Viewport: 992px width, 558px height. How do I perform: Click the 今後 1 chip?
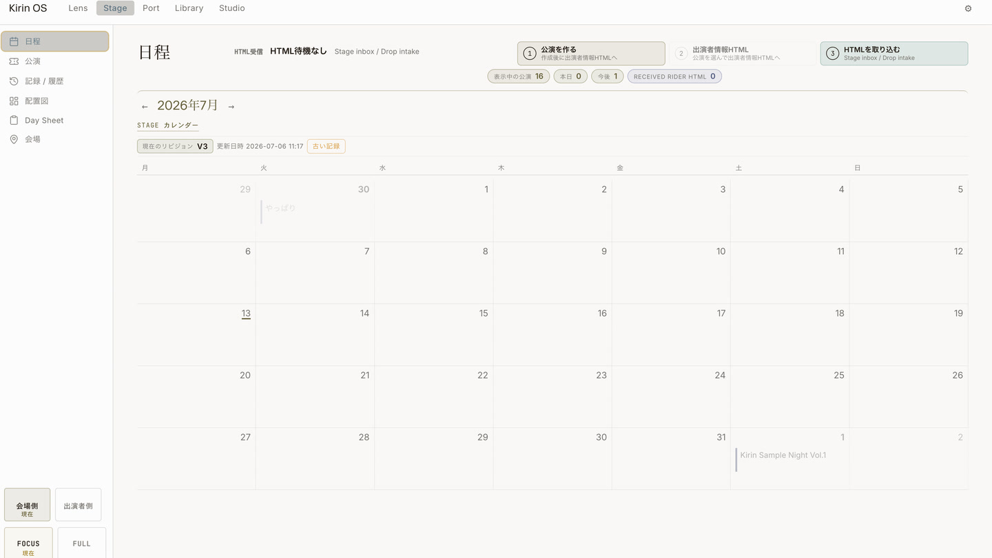coord(607,76)
